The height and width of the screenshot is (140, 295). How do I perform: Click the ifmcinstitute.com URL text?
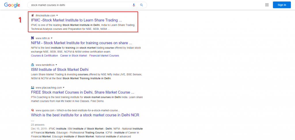(45, 15)
